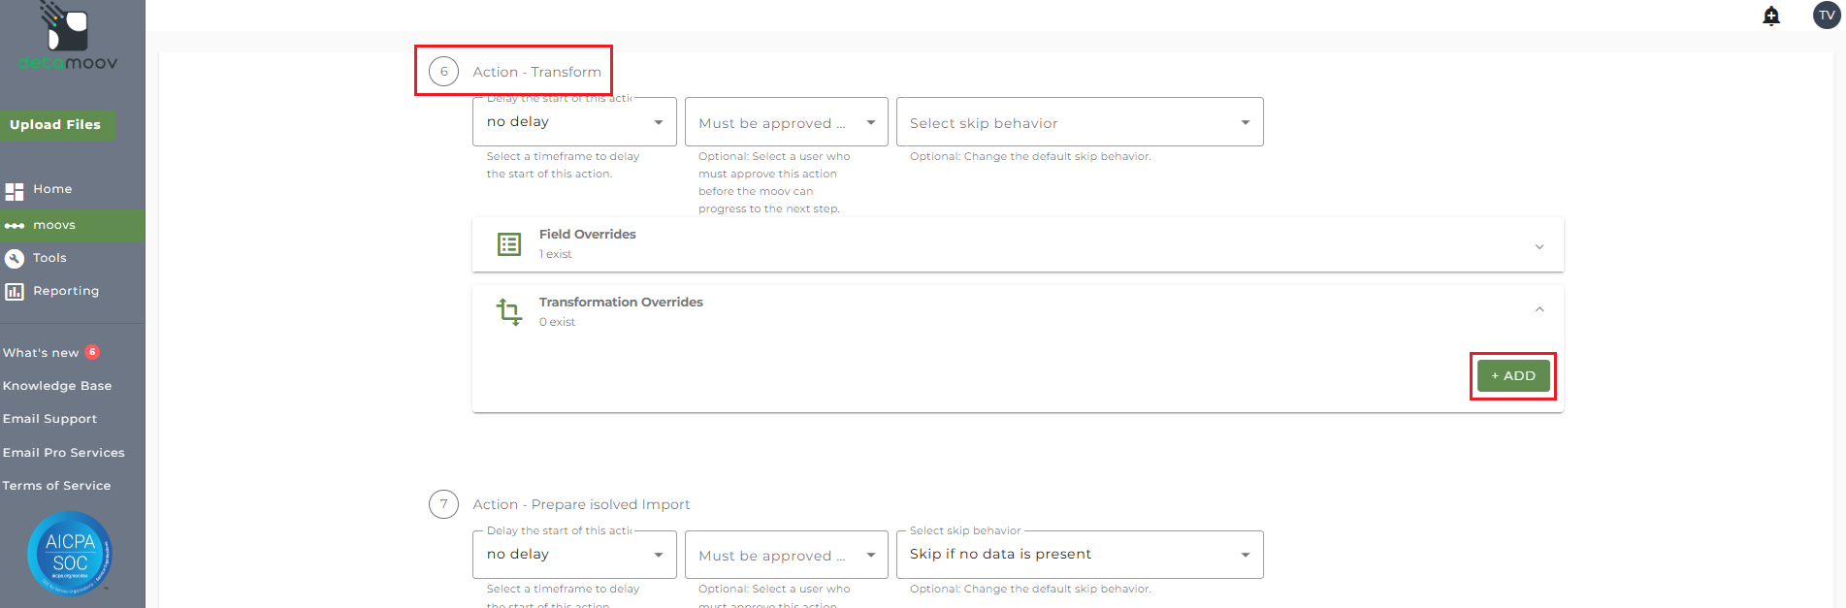1846x608 pixels.
Task: Select moovs in the sidebar
Action: tap(54, 225)
